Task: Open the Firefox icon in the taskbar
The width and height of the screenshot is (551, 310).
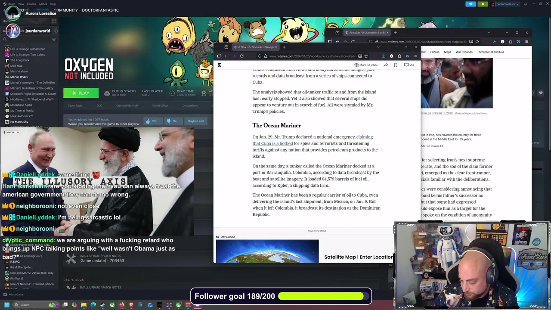Action: click(122, 305)
